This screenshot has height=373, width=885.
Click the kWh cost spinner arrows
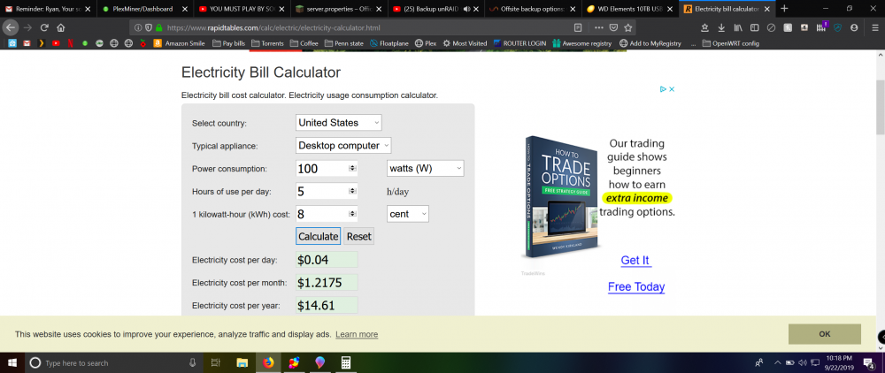[352, 214]
